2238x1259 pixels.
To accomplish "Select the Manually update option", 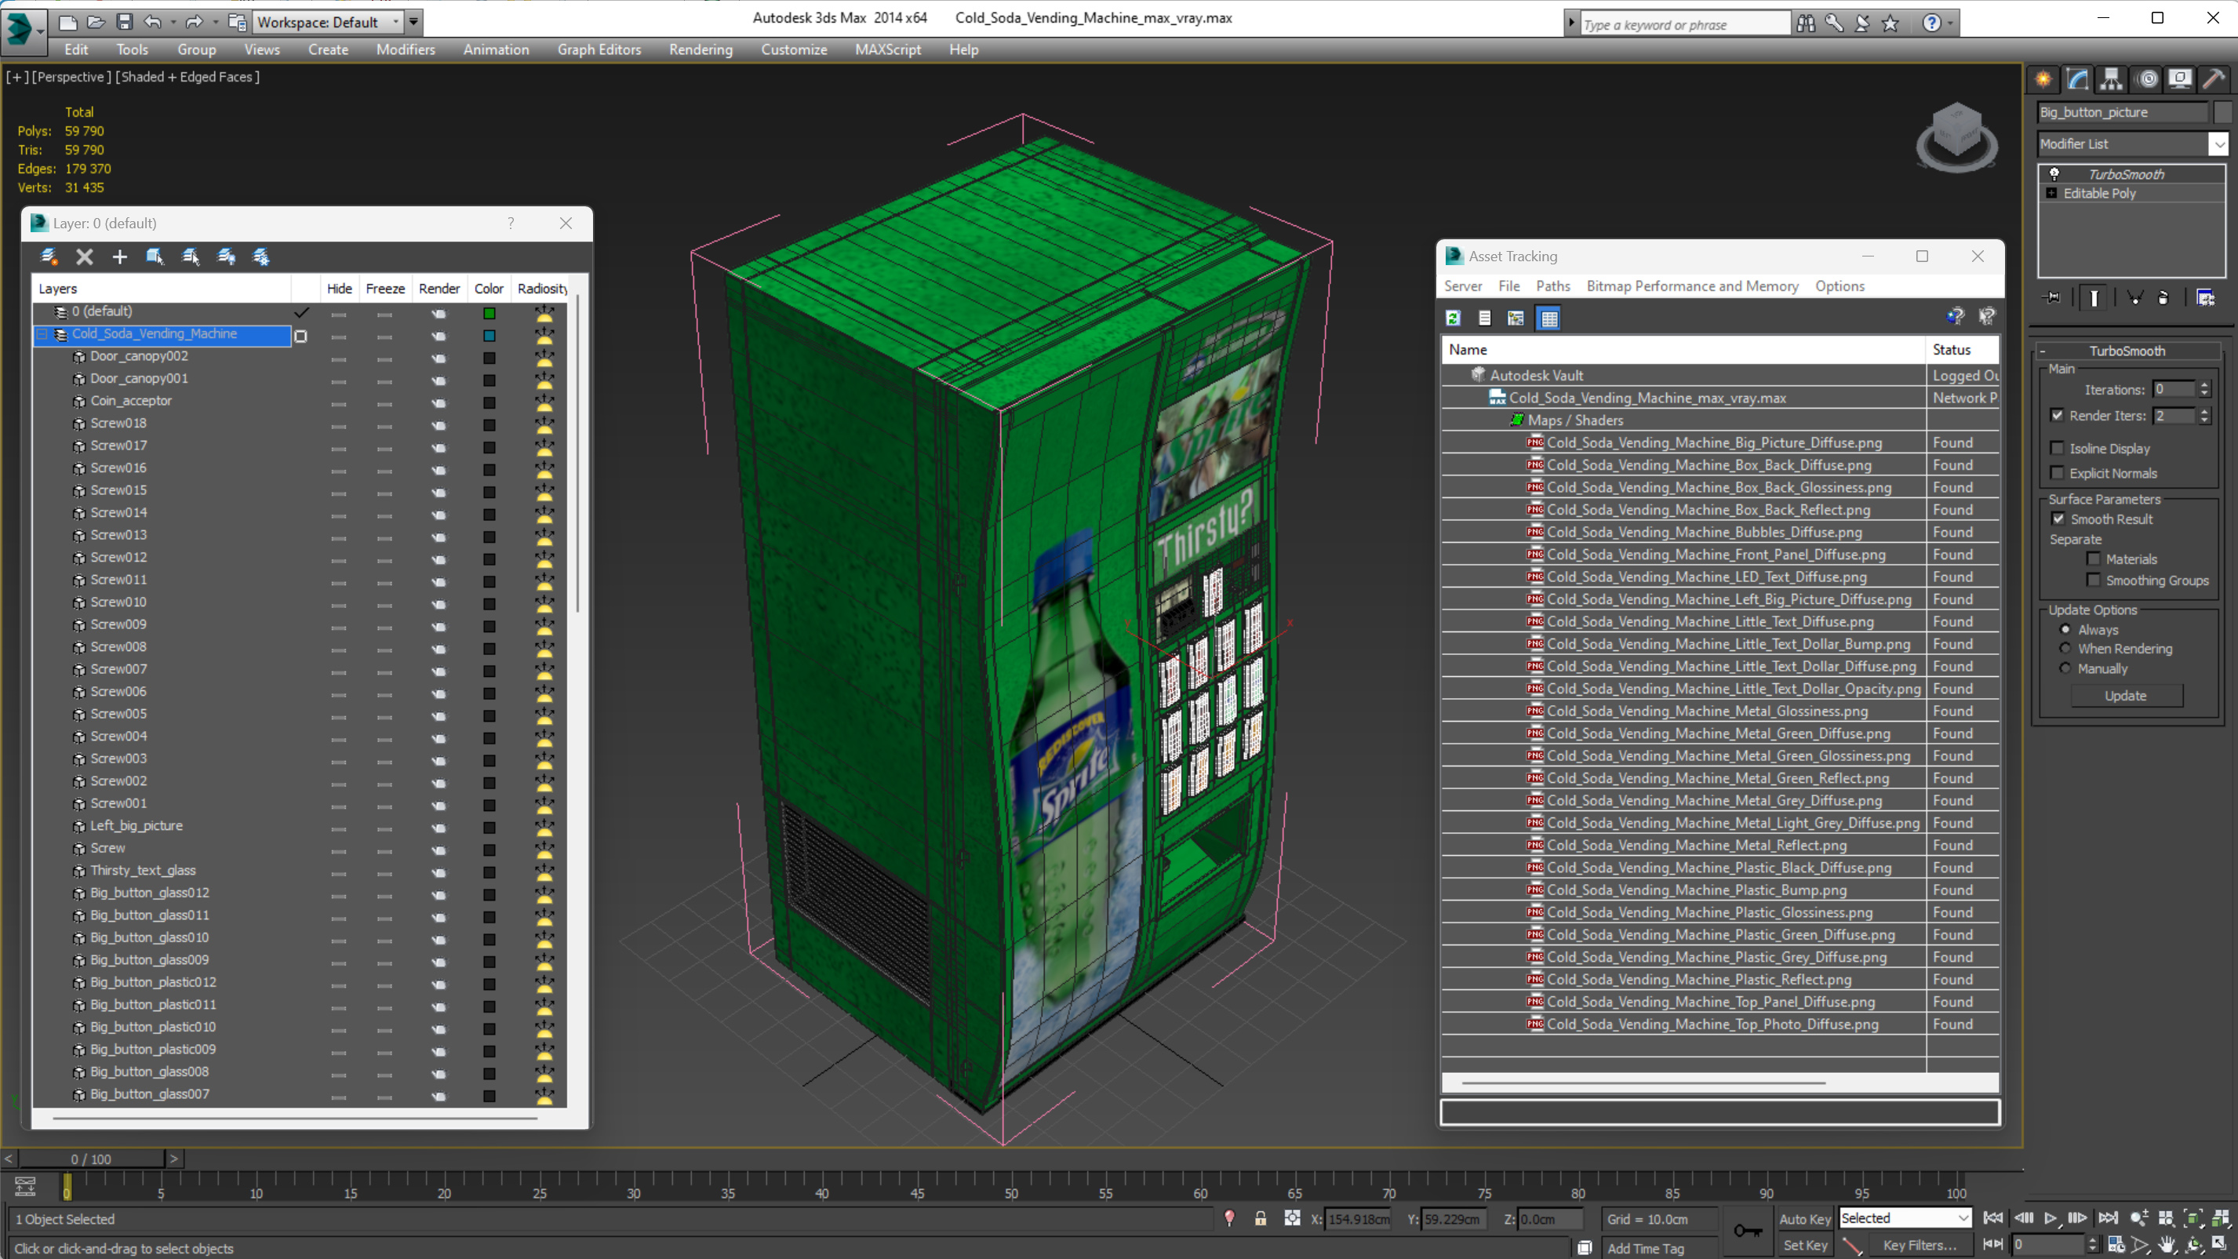I will pyautogui.click(x=2065, y=668).
